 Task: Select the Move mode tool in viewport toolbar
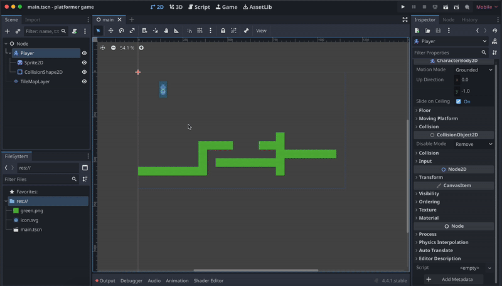click(x=111, y=31)
